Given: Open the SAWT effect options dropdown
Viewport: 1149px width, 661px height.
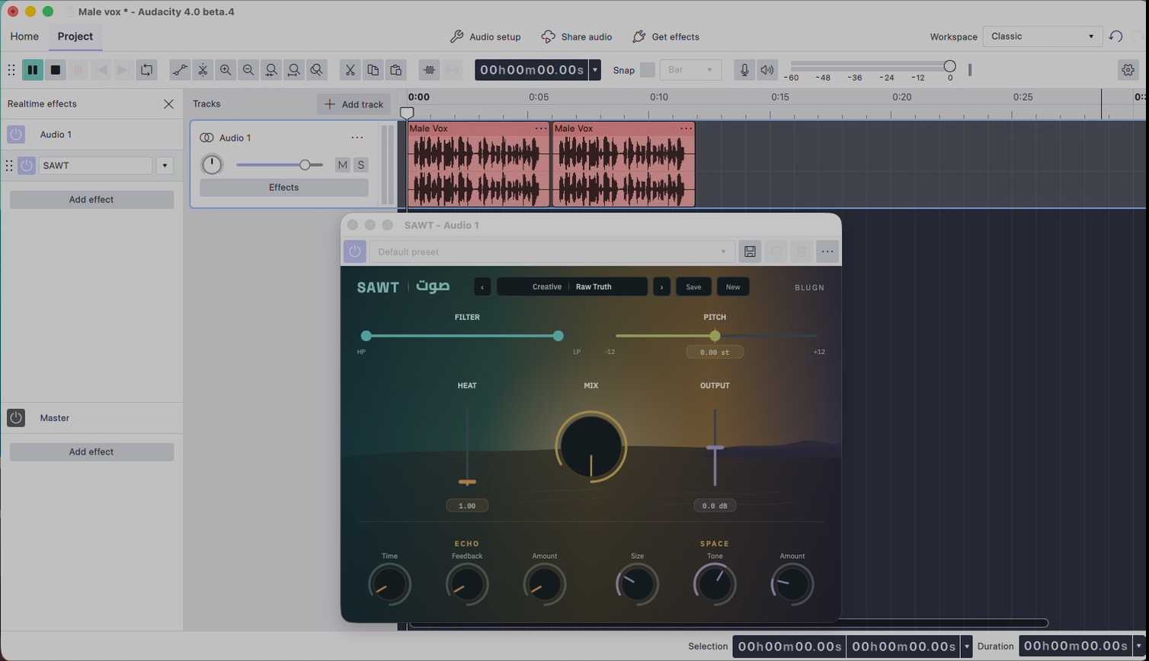Looking at the screenshot, I should click(165, 165).
